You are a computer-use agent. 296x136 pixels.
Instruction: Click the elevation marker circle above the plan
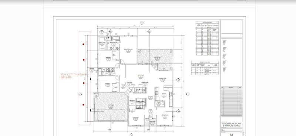[142, 23]
